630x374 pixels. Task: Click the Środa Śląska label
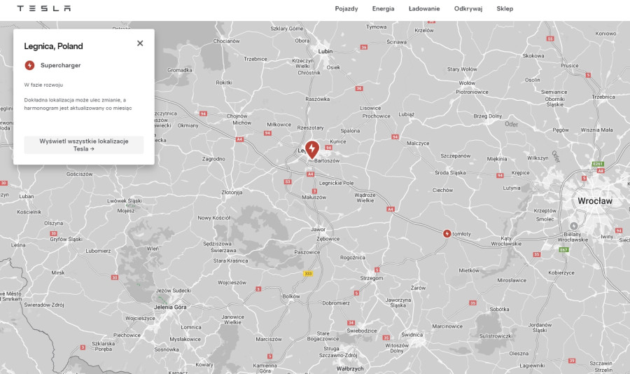[450, 172]
